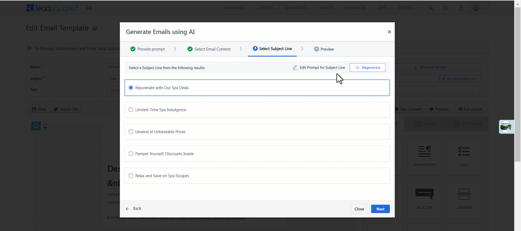The image size is (521, 231).
Task: Go to the Select Email Content step
Action: point(209,49)
